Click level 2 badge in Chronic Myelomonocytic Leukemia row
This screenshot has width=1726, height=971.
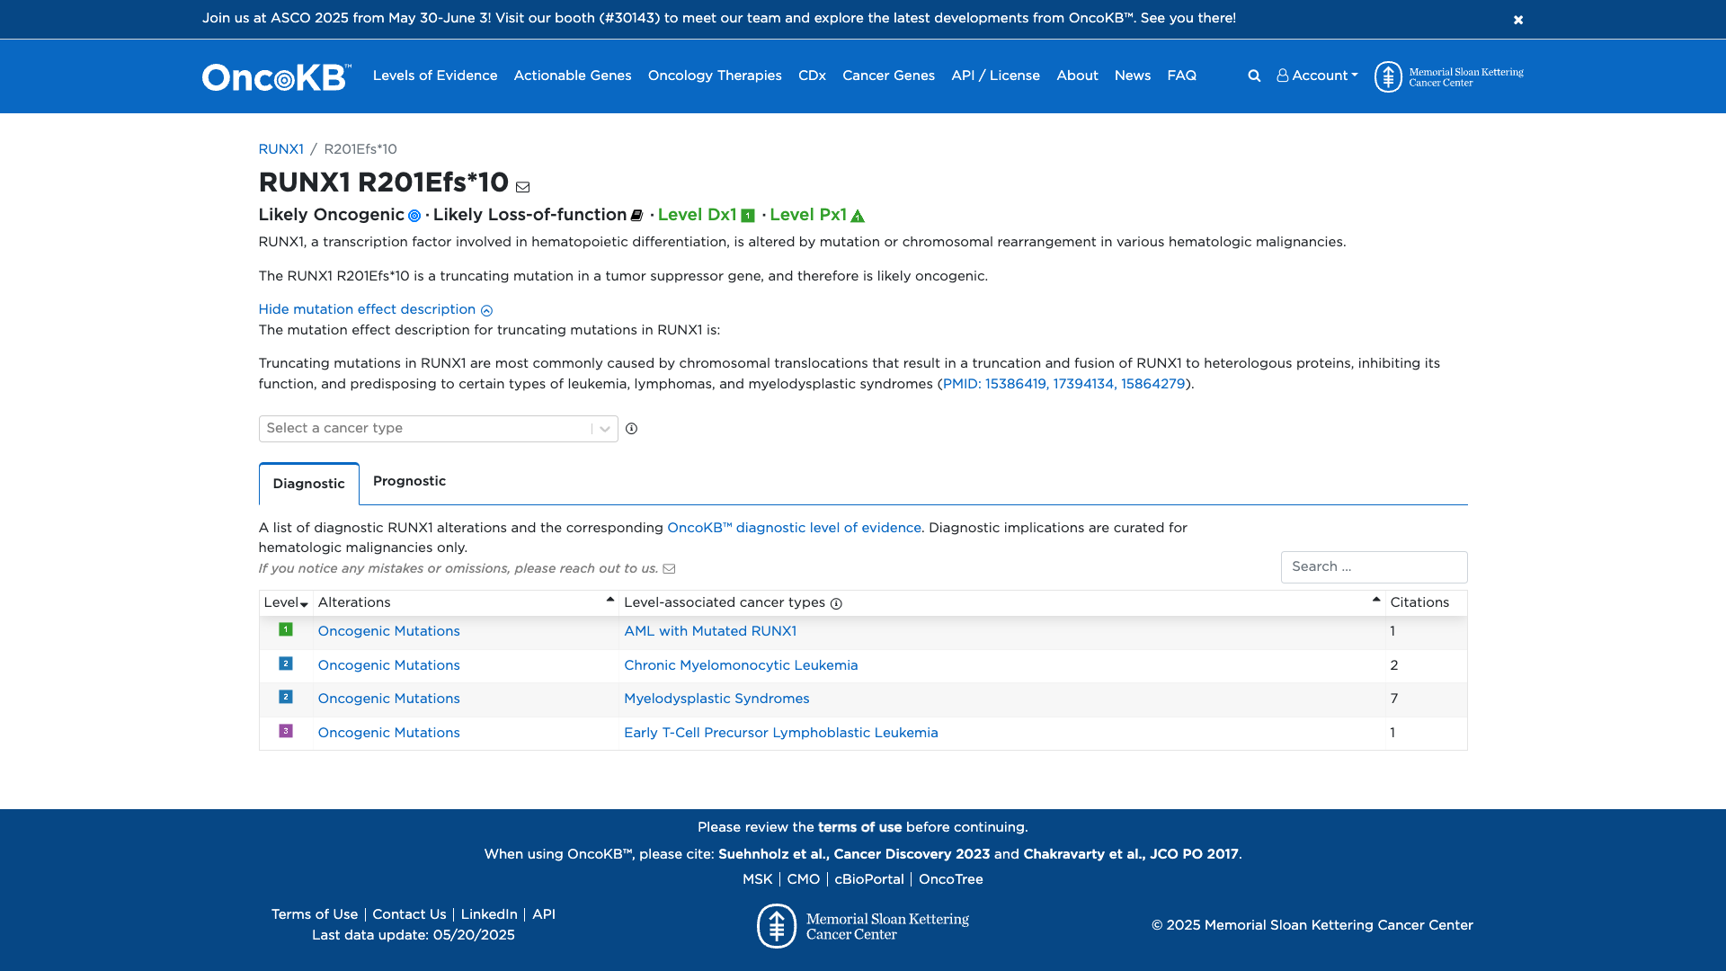tap(286, 664)
